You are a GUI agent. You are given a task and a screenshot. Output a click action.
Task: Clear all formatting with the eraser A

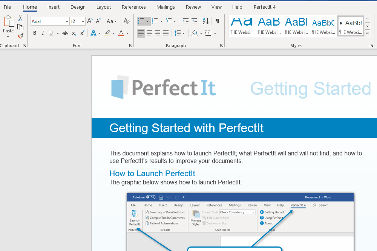pos(126,21)
